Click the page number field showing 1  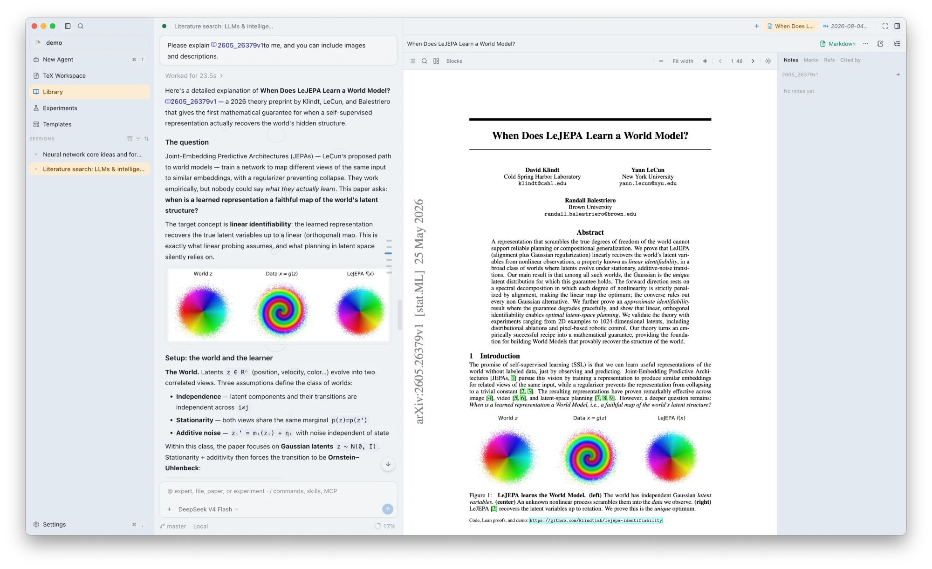coord(732,61)
